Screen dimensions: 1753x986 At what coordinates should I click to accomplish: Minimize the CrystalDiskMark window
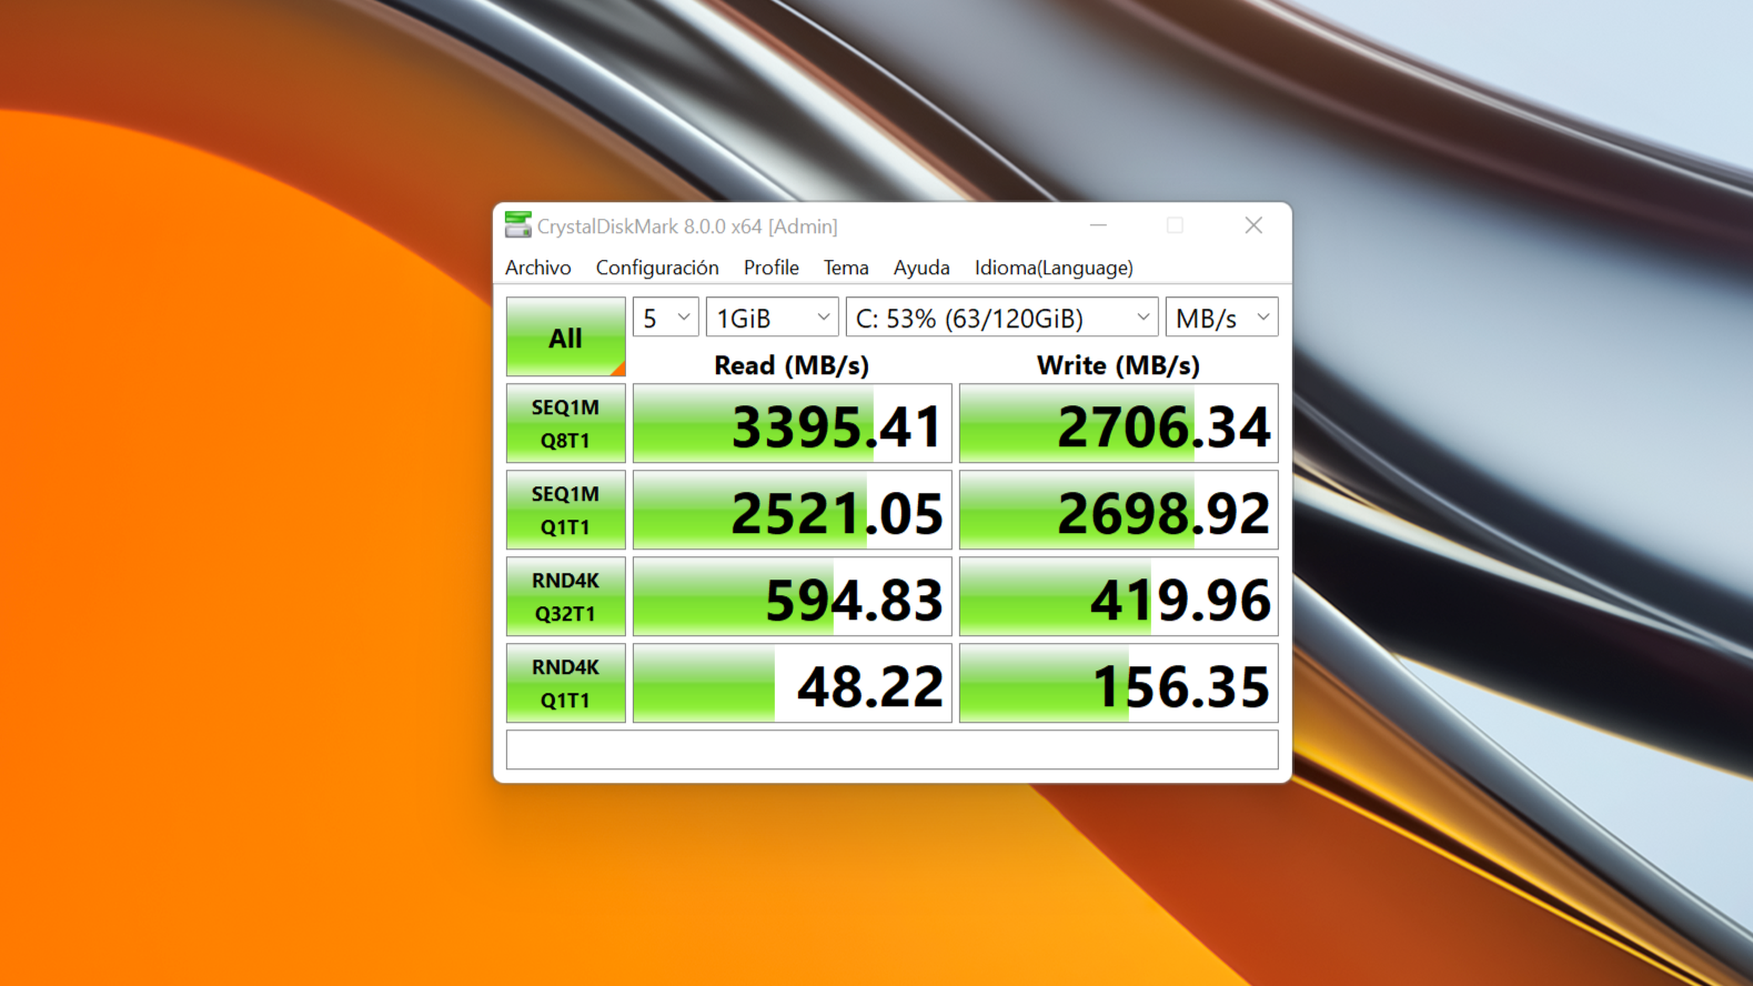(x=1097, y=225)
